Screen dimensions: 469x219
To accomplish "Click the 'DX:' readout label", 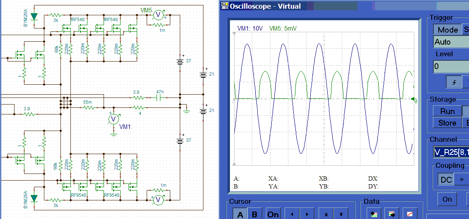I will (373, 179).
